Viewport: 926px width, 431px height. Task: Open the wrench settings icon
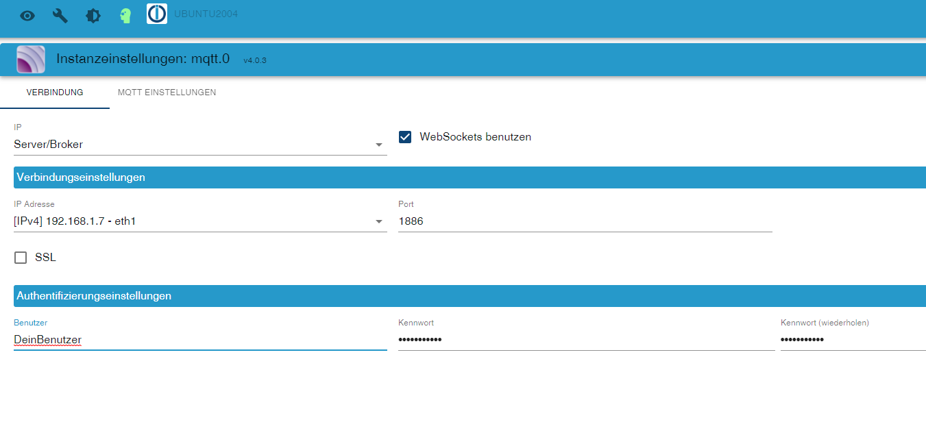pos(60,16)
